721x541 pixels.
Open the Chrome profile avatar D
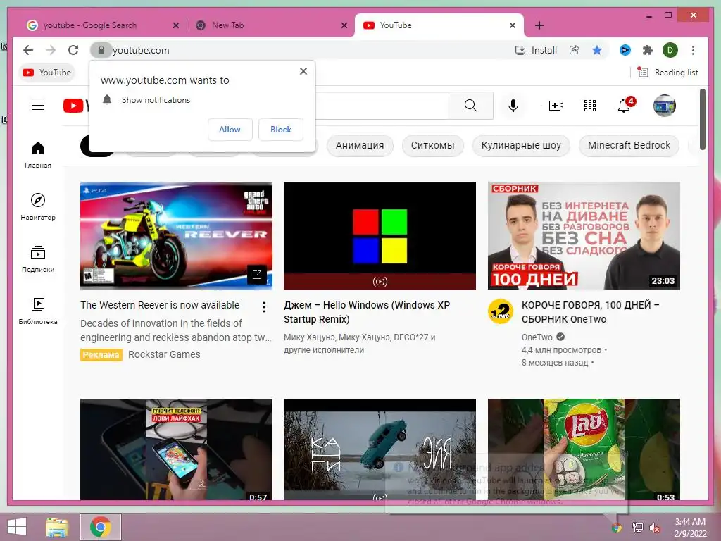tap(670, 50)
